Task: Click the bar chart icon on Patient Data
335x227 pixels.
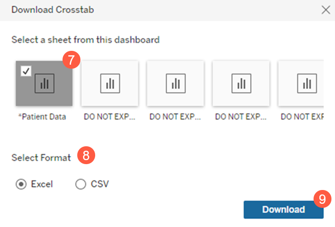Action: pos(44,83)
